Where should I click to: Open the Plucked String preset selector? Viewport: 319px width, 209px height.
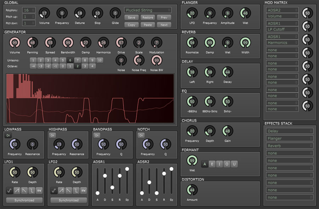click(x=148, y=10)
